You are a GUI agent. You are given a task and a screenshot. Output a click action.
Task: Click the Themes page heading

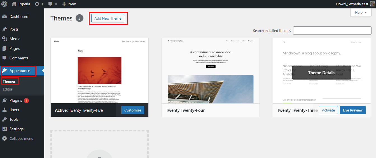(x=61, y=18)
